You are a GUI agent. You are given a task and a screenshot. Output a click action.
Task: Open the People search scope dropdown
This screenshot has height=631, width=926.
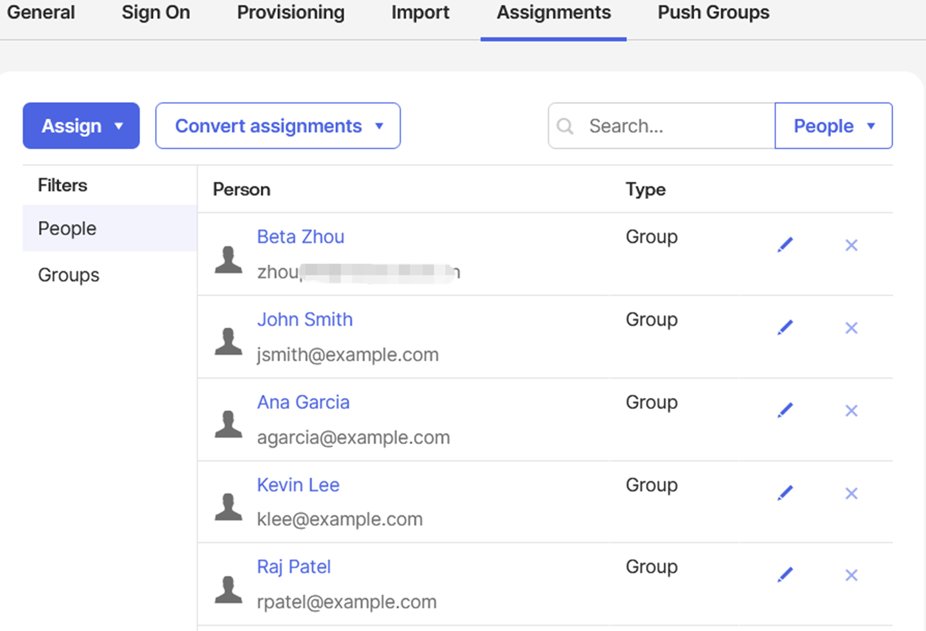833,126
